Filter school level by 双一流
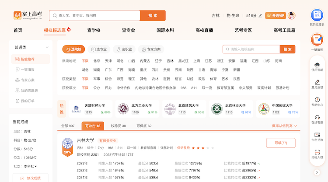Screen dimensions: 328x182 (207, 88)
